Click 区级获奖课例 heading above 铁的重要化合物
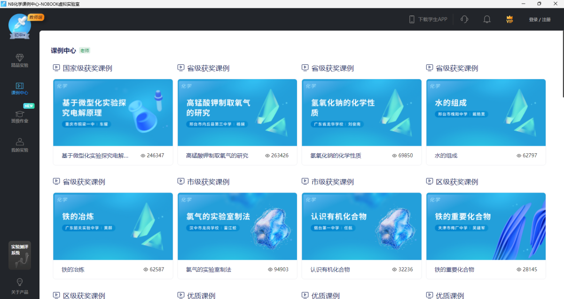This screenshot has width=564, height=299. [457, 182]
